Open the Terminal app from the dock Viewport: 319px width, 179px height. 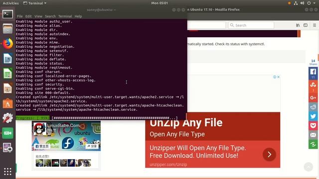tap(7, 14)
